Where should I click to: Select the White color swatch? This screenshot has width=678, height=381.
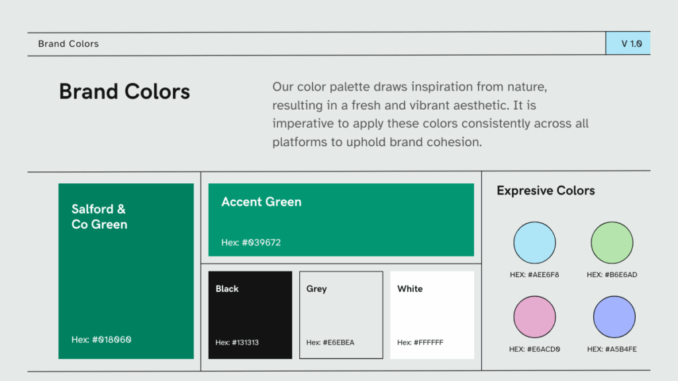point(432,315)
